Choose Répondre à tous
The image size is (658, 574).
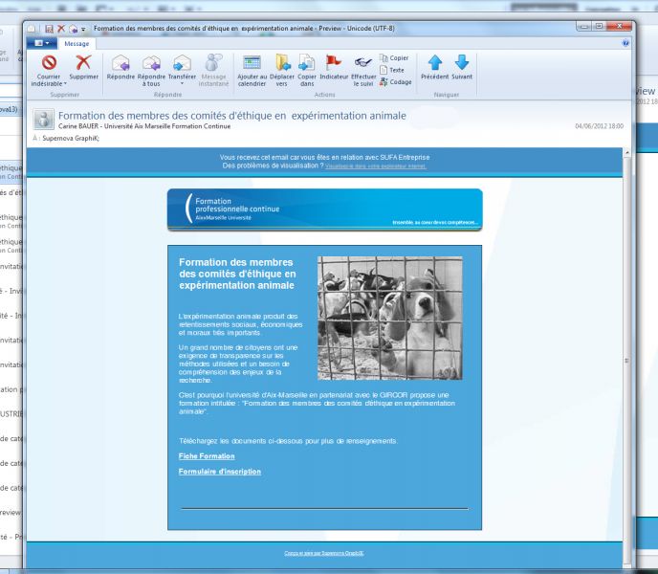click(151, 71)
